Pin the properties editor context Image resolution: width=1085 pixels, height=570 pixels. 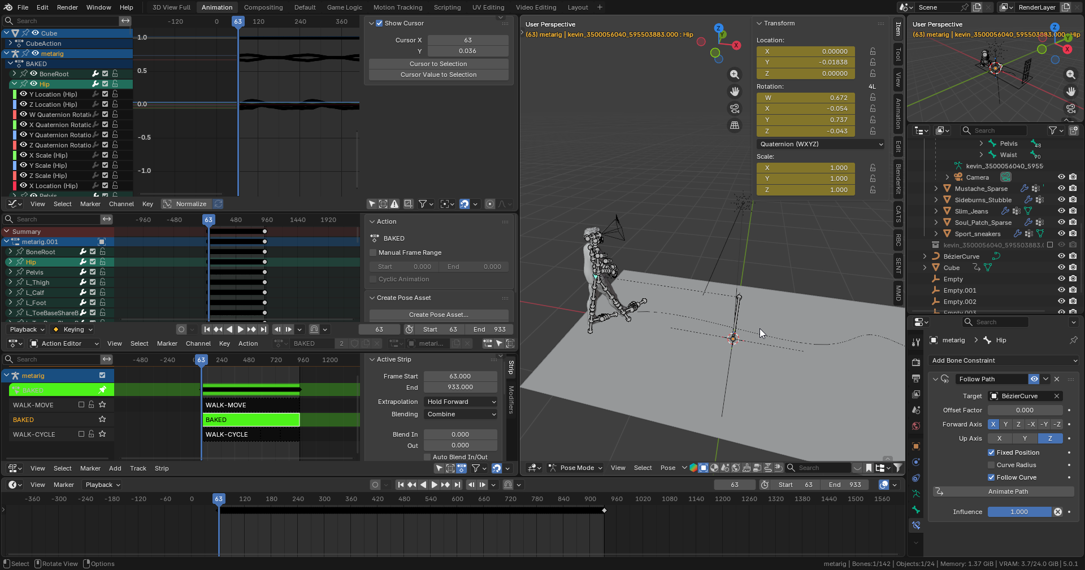pos(1073,340)
